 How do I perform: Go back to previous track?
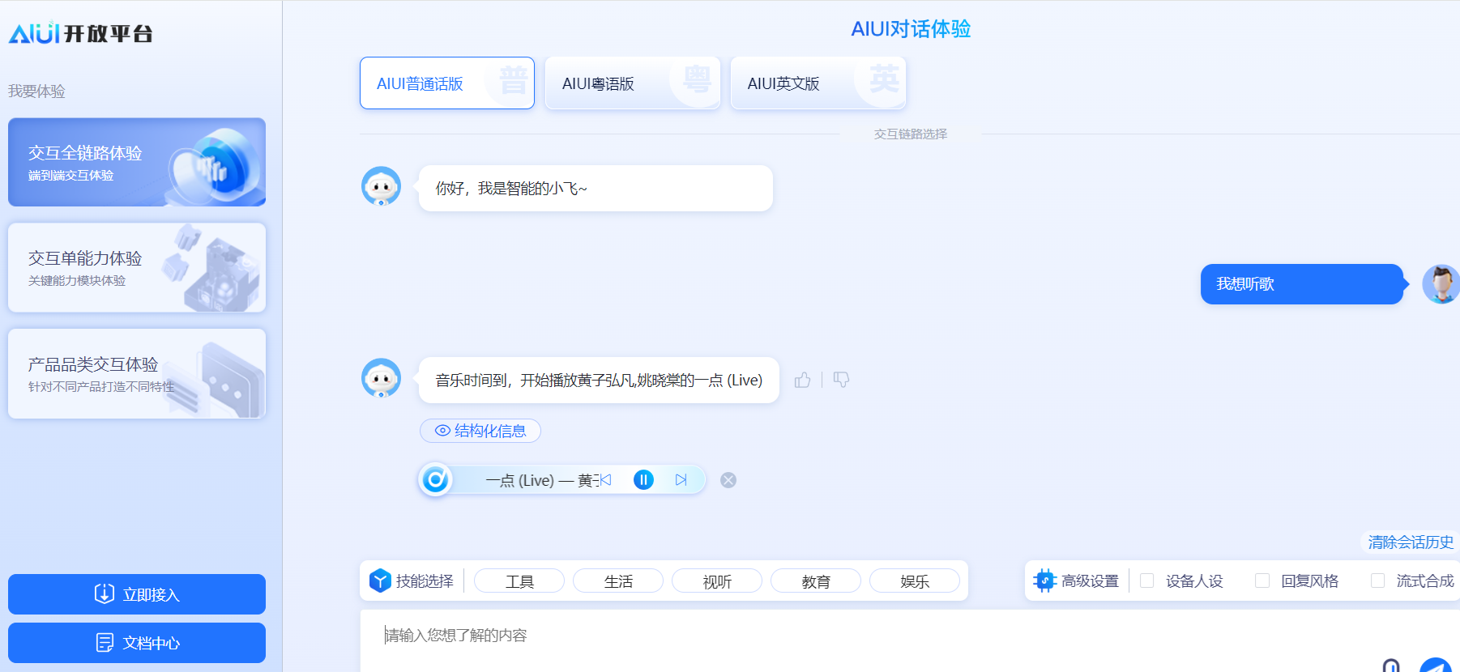(x=605, y=480)
